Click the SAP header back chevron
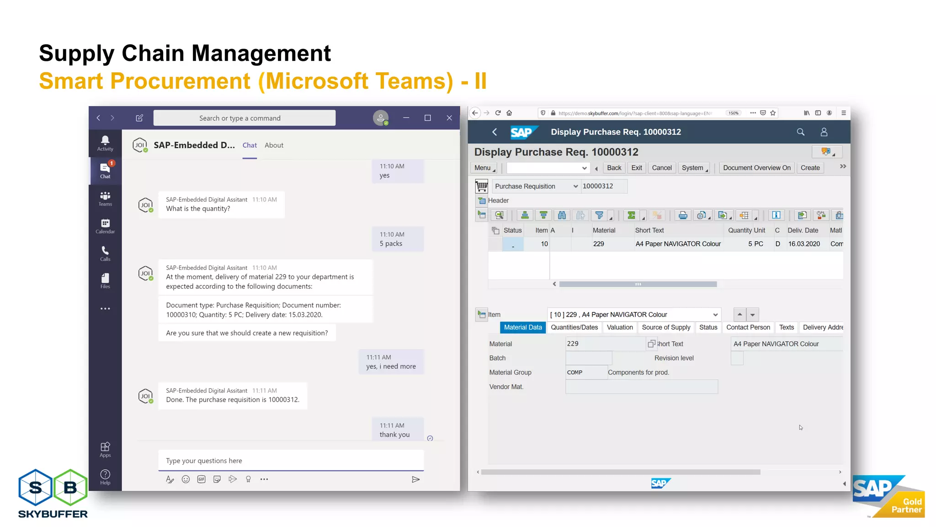The height and width of the screenshot is (527, 936). (x=495, y=132)
